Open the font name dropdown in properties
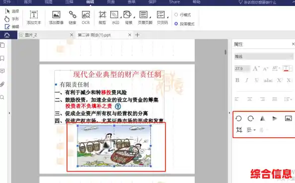295x183 pixels. [x=264, y=56]
